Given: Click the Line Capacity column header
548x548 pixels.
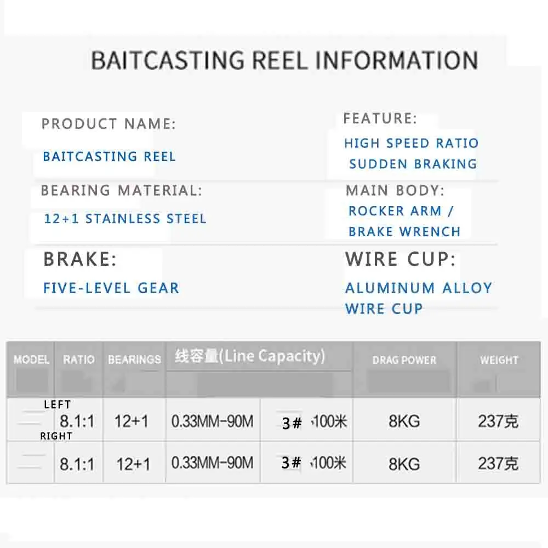Looking at the screenshot, I should (250, 356).
